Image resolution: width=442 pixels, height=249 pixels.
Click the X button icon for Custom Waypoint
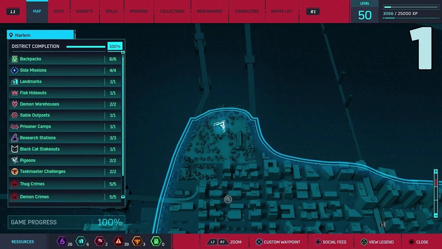click(x=259, y=242)
